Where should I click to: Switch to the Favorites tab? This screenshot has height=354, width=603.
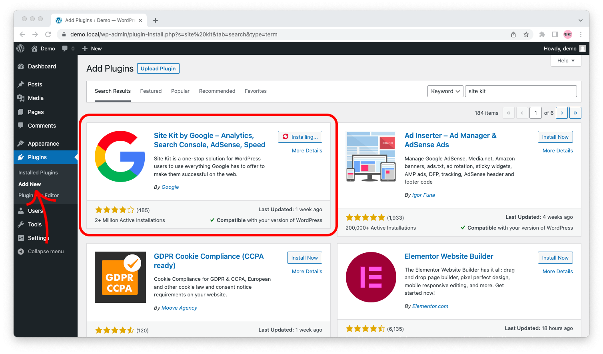[x=256, y=91]
